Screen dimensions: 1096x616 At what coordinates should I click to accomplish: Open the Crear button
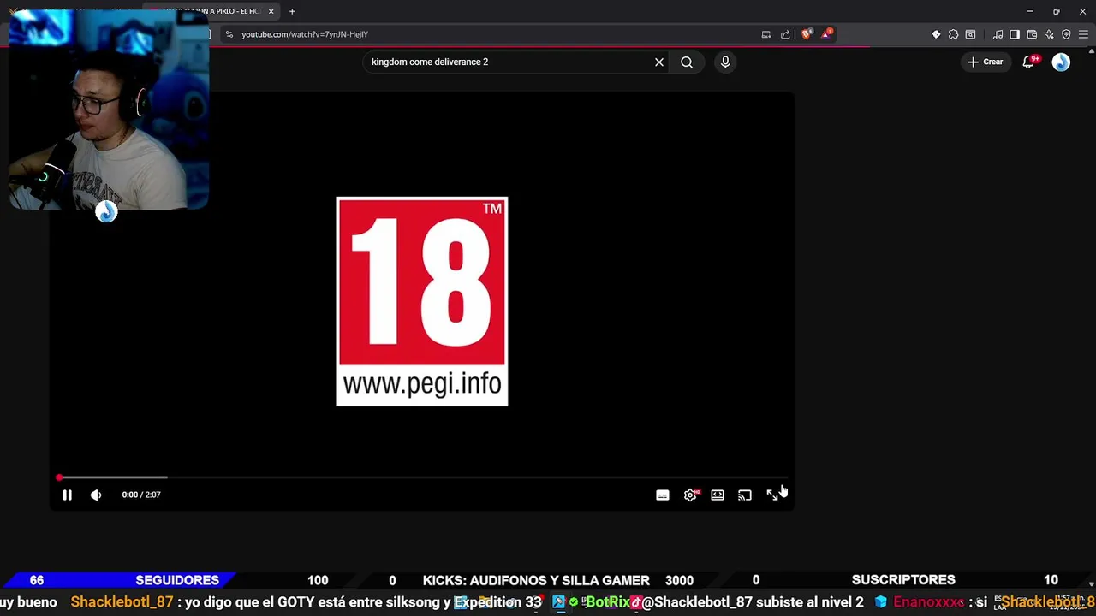pos(985,62)
